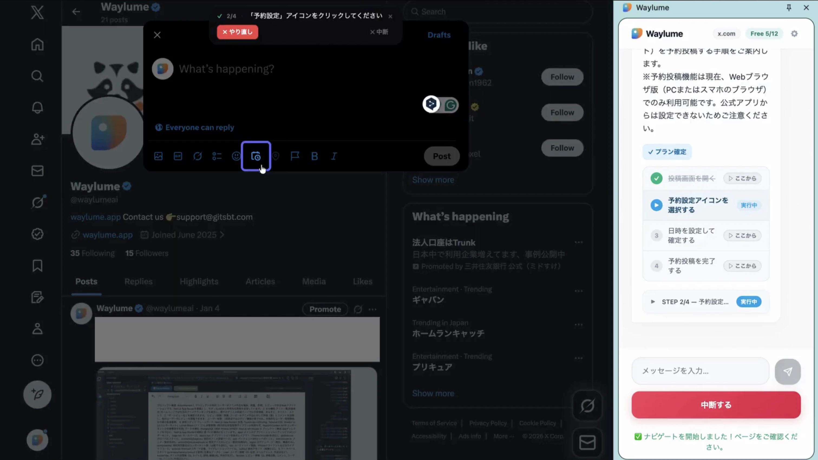The height and width of the screenshot is (460, 818).
Task: Click the What's happening text field
Action: pyautogui.click(x=226, y=68)
